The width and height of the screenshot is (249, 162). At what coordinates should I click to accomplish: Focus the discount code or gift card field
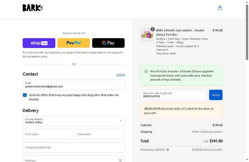[x=173, y=95]
